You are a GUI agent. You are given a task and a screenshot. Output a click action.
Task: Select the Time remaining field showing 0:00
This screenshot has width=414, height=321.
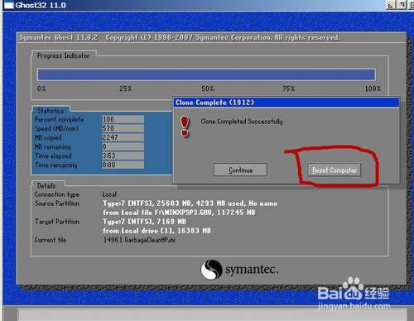(123, 165)
